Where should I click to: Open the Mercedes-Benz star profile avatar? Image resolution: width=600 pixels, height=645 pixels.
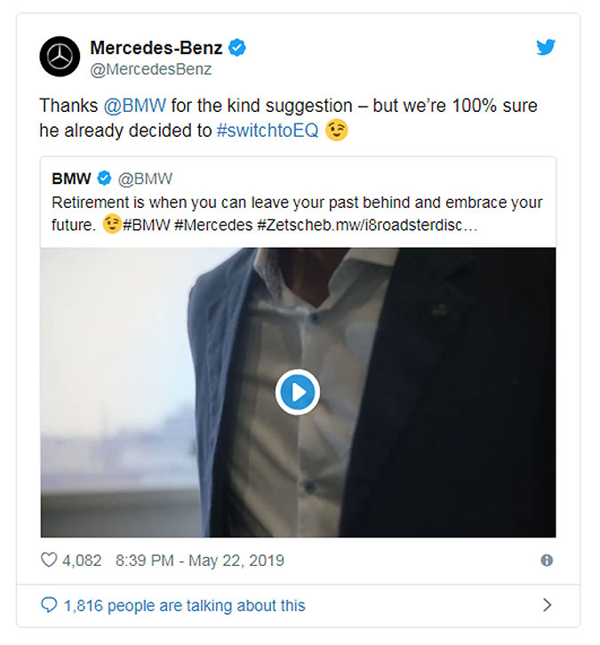[60, 56]
